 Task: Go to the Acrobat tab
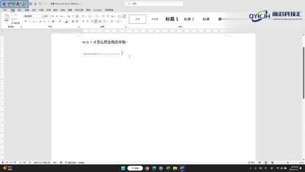pos(97,10)
